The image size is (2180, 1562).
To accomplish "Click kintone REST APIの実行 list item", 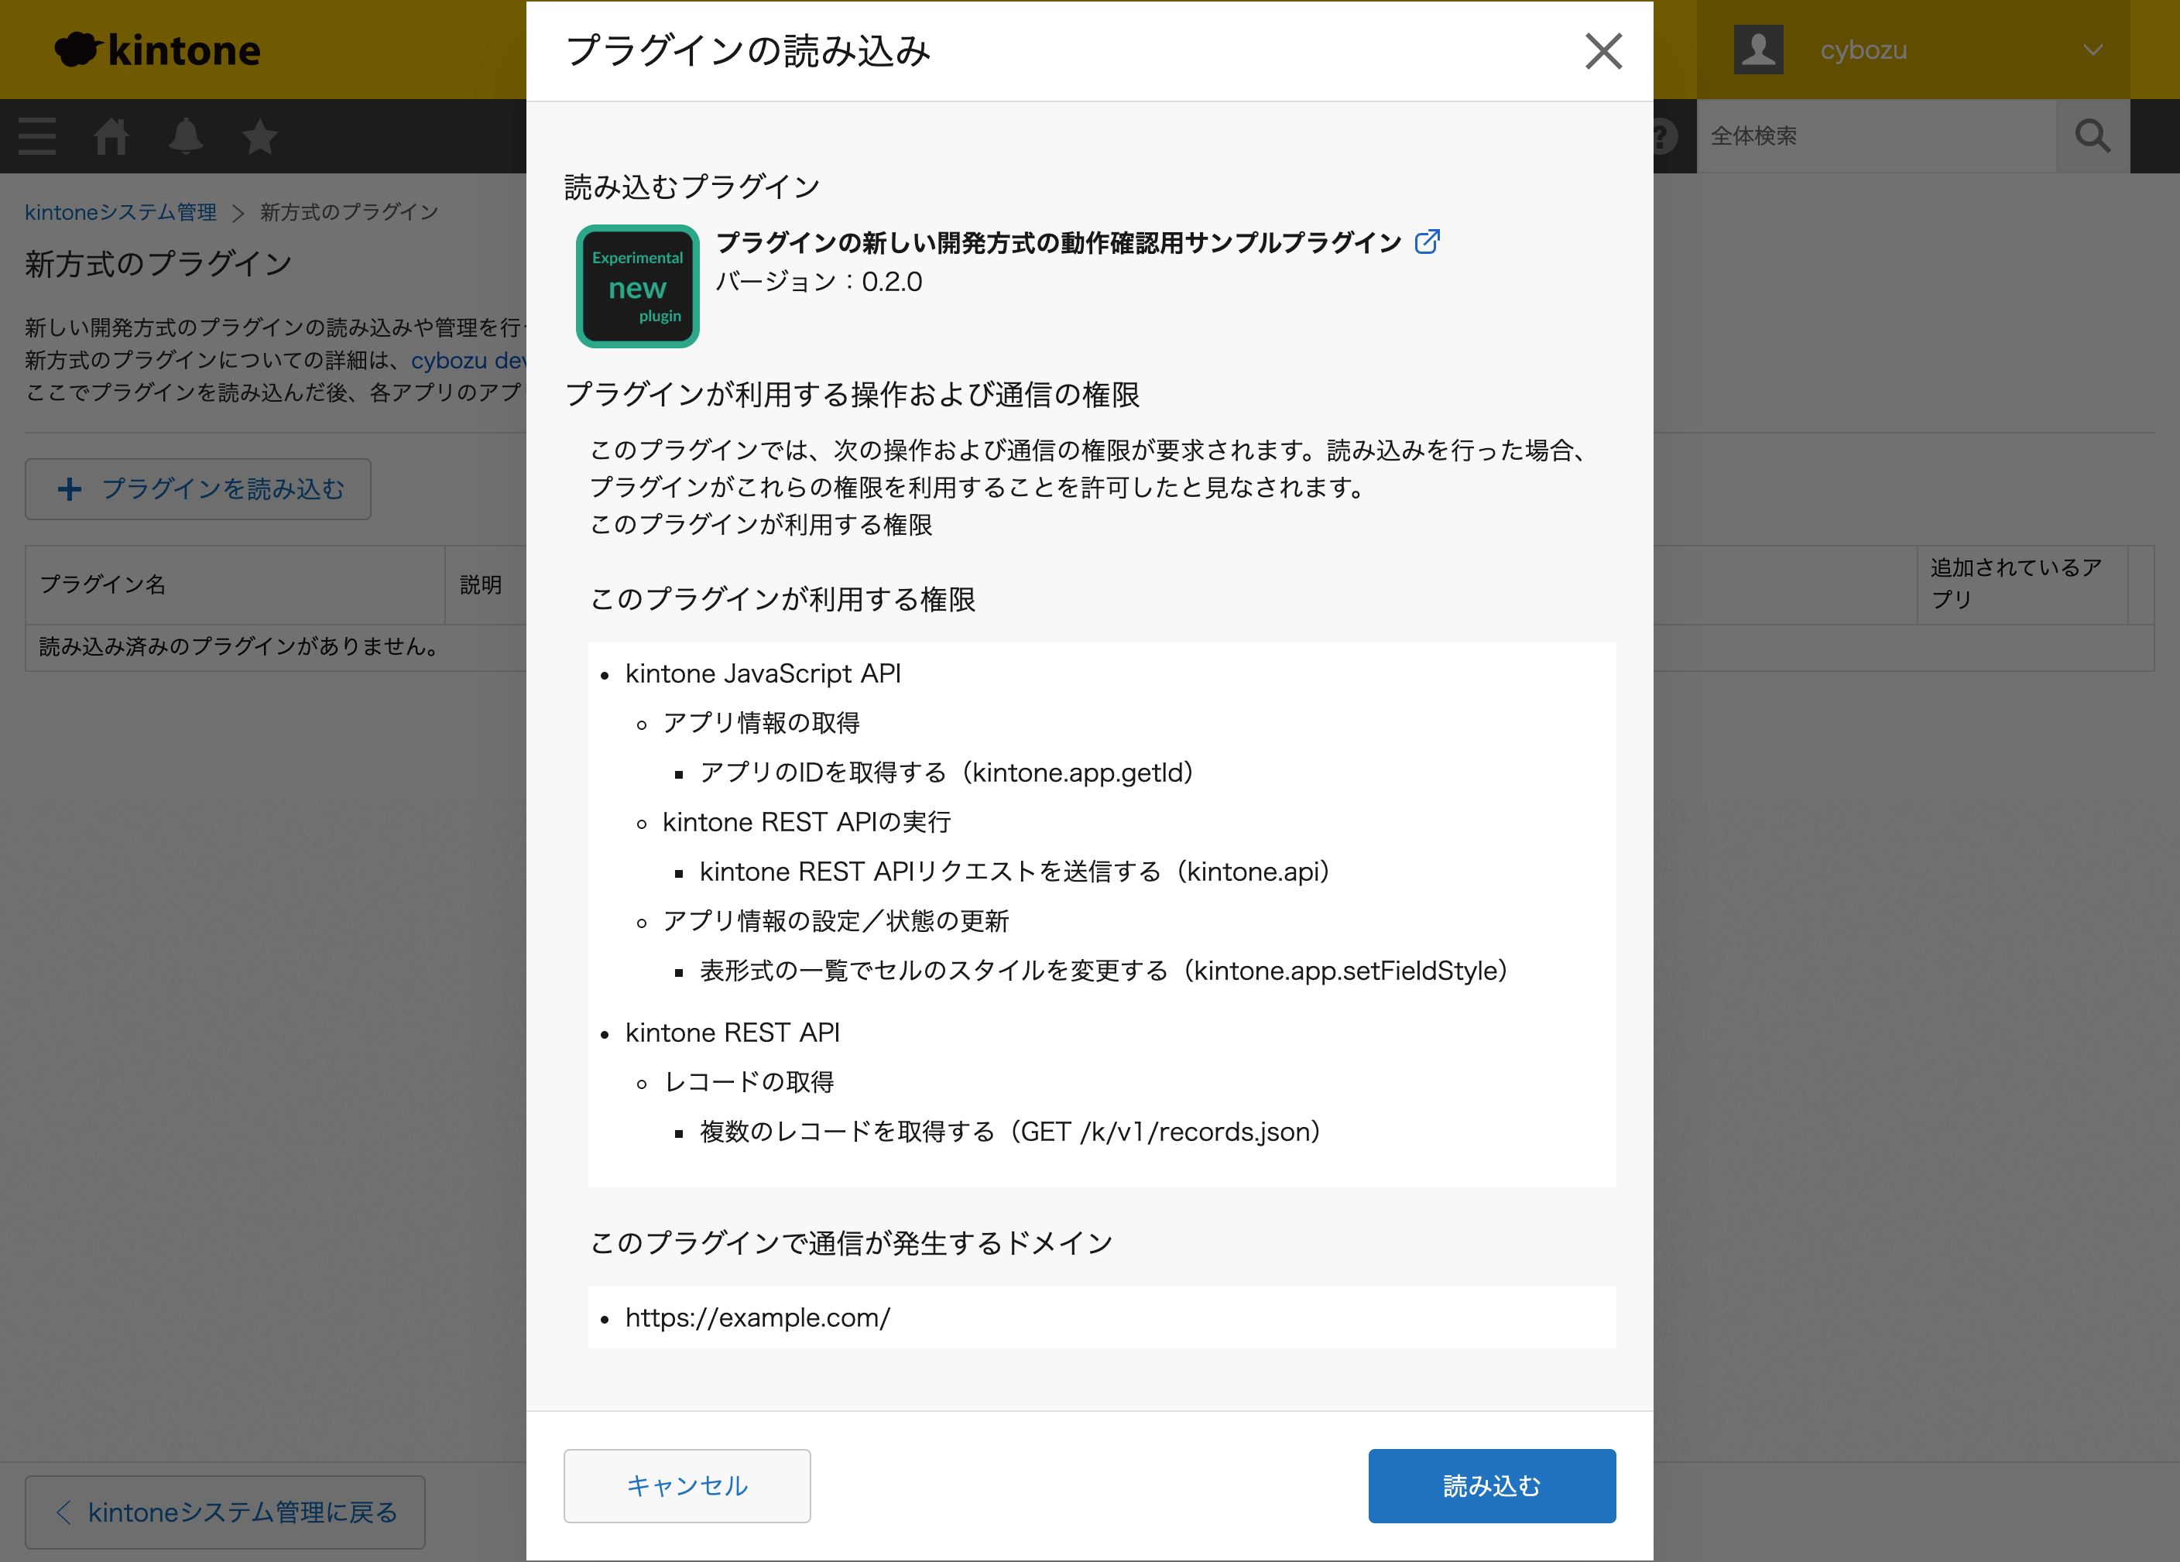I will pos(807,822).
